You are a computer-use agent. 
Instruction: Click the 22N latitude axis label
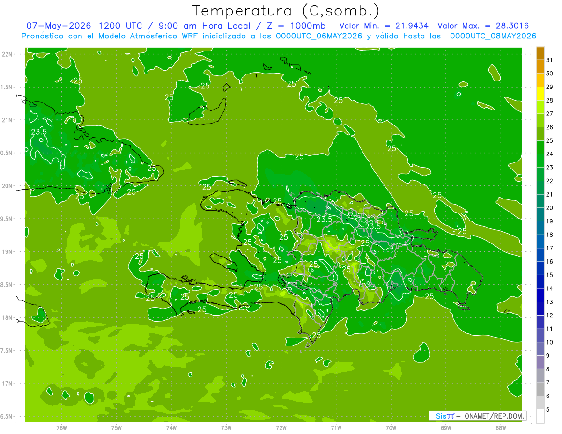[7, 54]
